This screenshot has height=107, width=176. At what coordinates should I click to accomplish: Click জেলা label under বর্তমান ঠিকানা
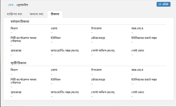tap(54, 28)
